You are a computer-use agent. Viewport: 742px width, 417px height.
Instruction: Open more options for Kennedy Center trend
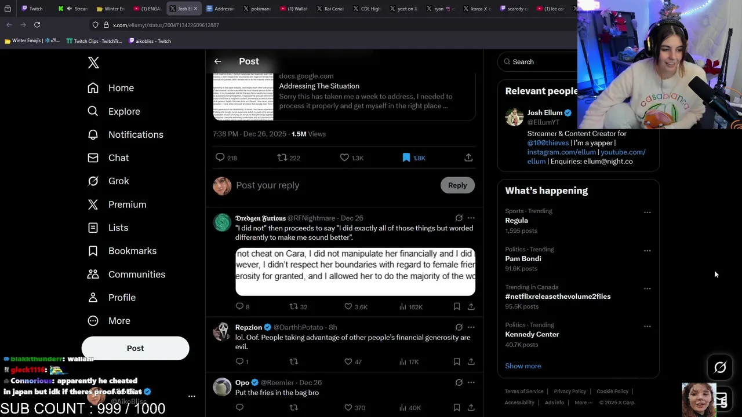pos(647,326)
